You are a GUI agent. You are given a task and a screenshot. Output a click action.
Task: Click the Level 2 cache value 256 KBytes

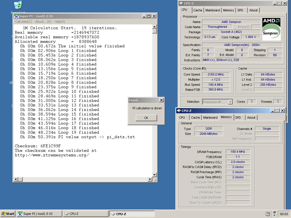(x=268, y=85)
